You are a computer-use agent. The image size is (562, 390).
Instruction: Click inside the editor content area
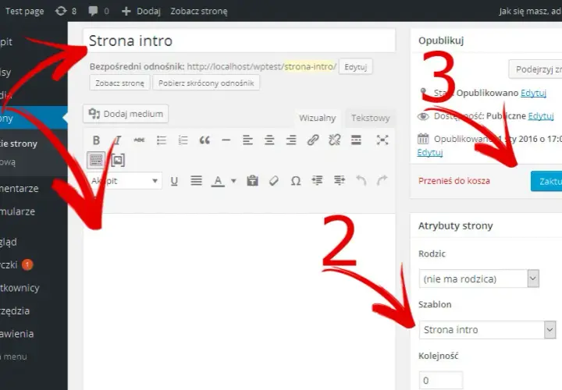(x=240, y=302)
